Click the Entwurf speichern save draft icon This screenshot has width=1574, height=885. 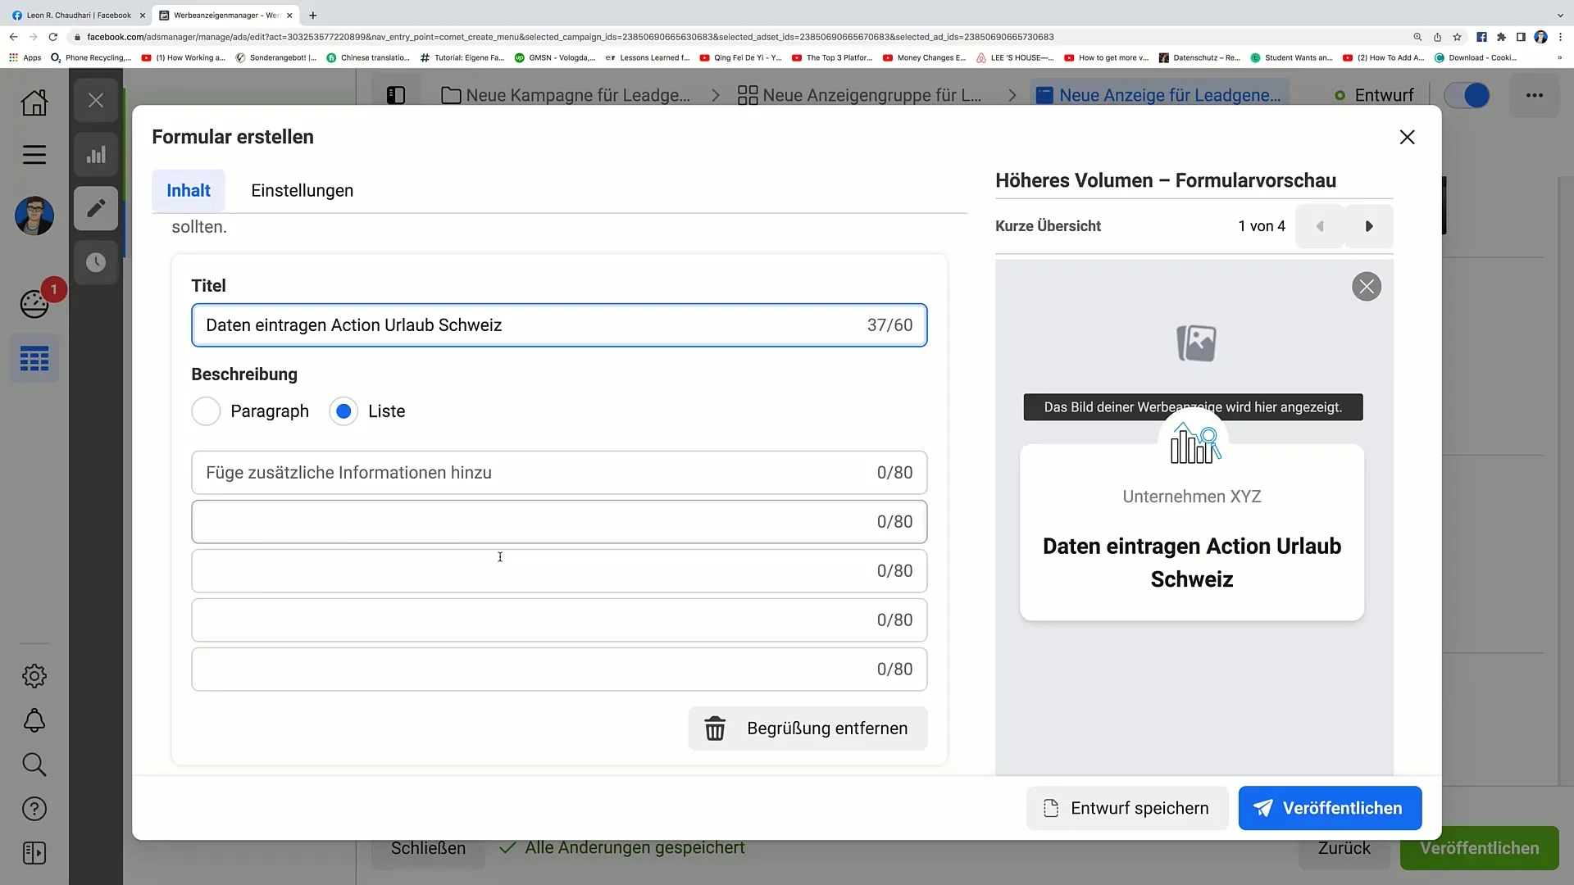[1052, 808]
